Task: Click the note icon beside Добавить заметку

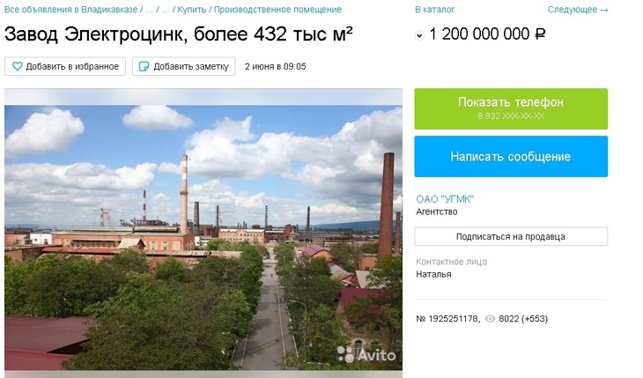Action: tap(144, 67)
